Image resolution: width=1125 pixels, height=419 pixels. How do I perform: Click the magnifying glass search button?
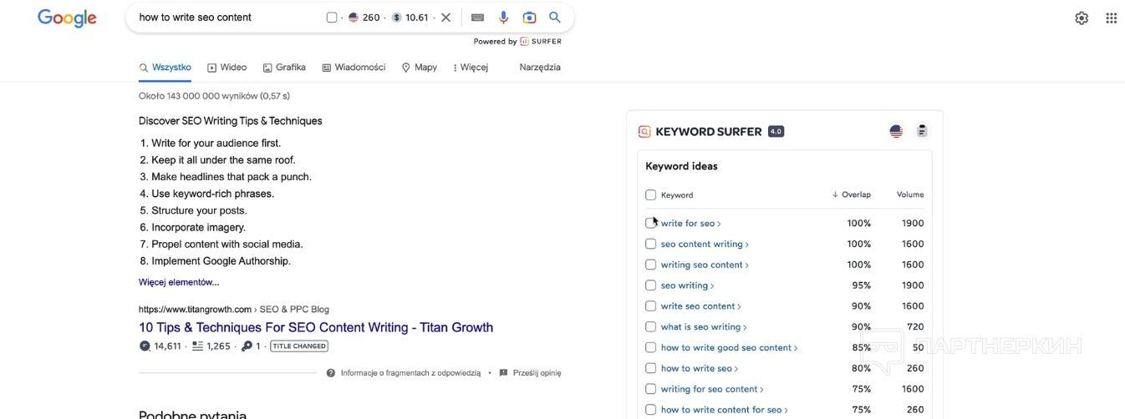[x=555, y=18]
